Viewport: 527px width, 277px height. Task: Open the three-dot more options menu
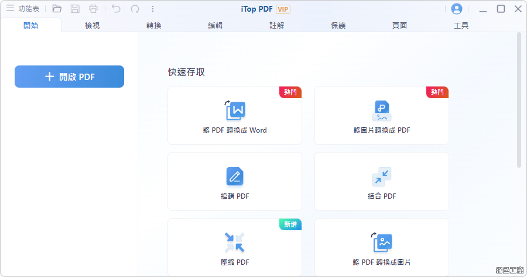[153, 9]
